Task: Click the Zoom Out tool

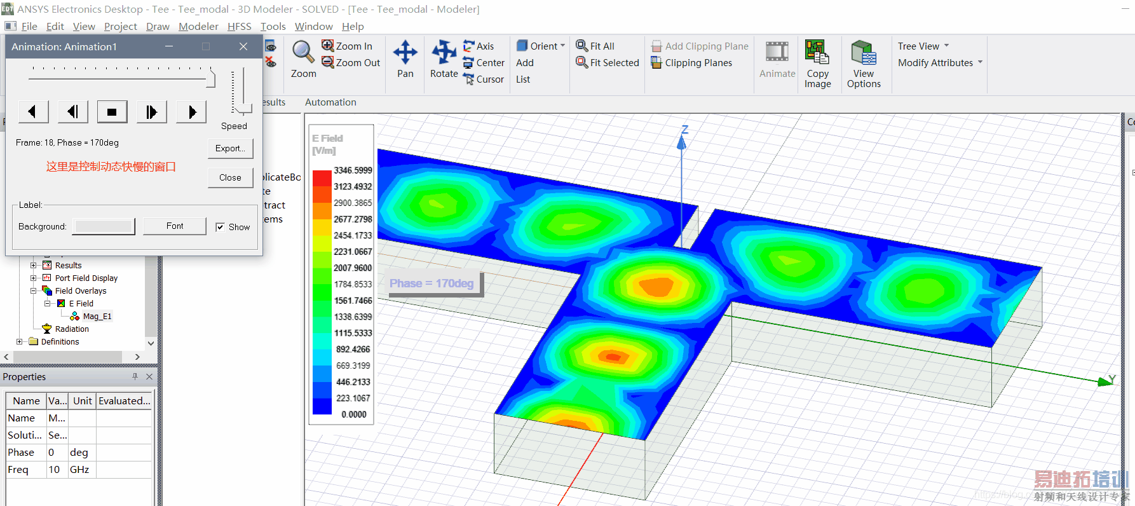Action: pos(351,62)
